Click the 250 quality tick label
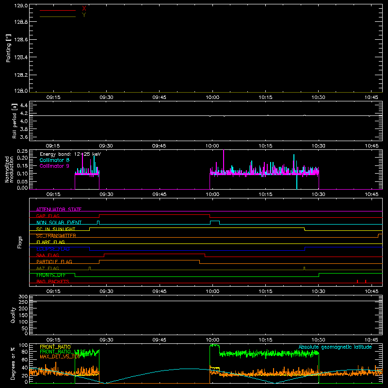The image size is (388, 388). (x=23, y=302)
